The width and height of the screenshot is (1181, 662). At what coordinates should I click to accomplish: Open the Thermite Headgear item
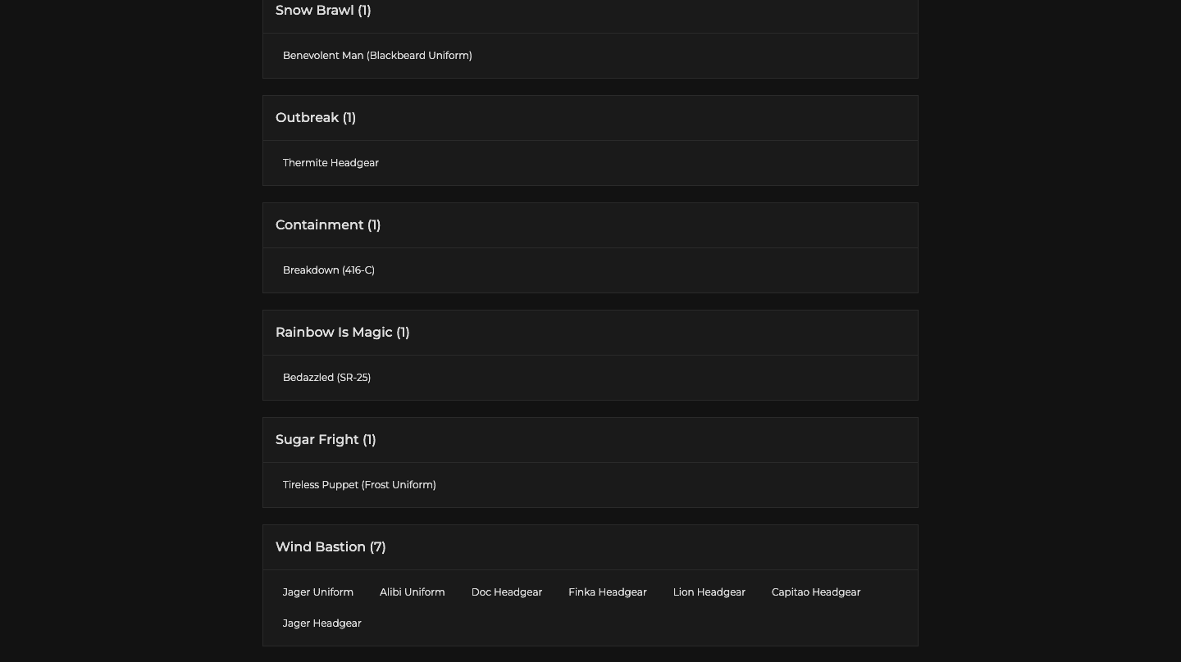point(331,163)
